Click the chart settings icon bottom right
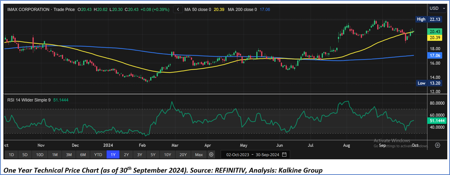This screenshot has height=175, width=450. point(437,145)
